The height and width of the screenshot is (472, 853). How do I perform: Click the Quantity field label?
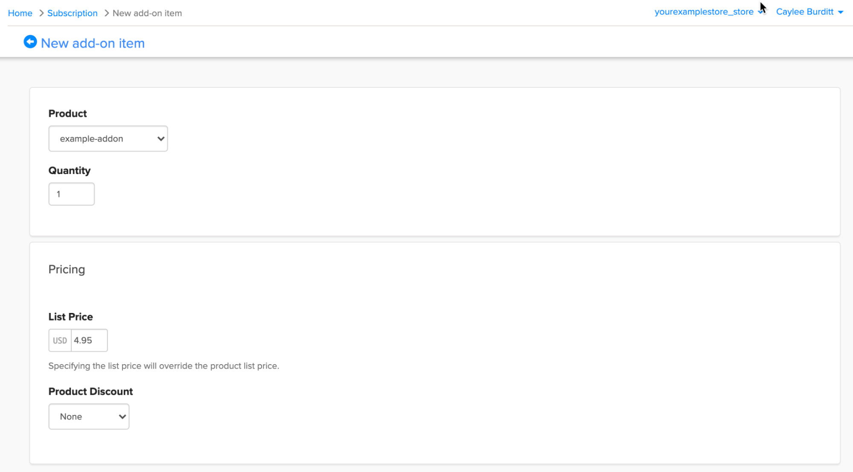tap(69, 171)
